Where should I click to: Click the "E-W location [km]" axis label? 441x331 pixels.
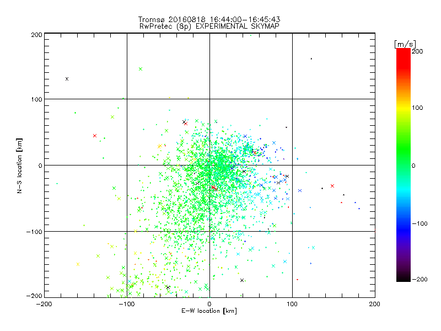(x=209, y=311)
